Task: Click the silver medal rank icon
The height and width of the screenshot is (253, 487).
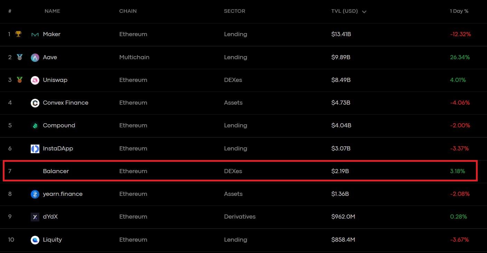Action: pos(20,57)
